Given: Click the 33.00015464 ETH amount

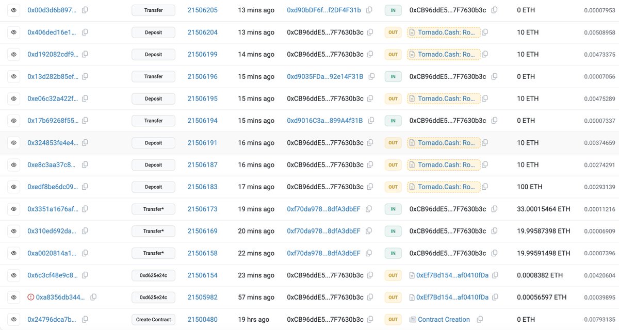Looking at the screenshot, I should 544,209.
